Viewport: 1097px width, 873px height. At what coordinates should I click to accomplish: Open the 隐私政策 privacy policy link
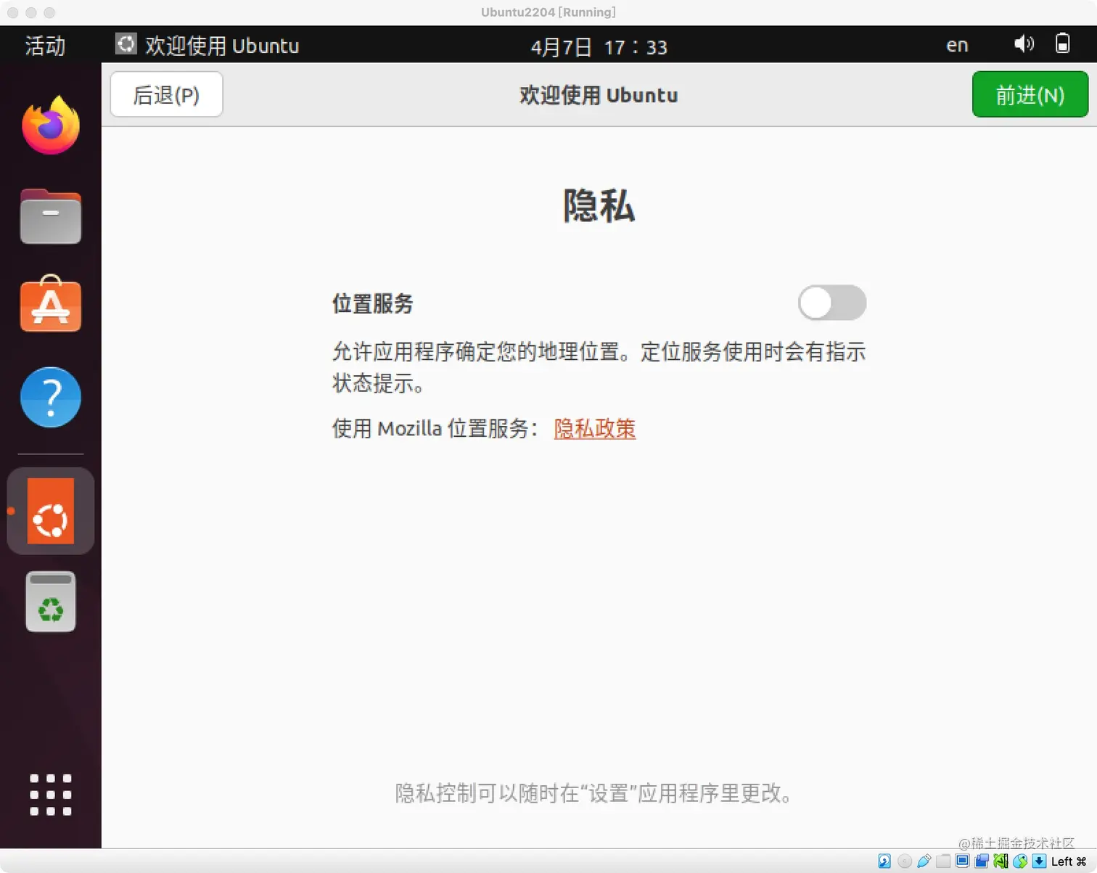tap(595, 428)
